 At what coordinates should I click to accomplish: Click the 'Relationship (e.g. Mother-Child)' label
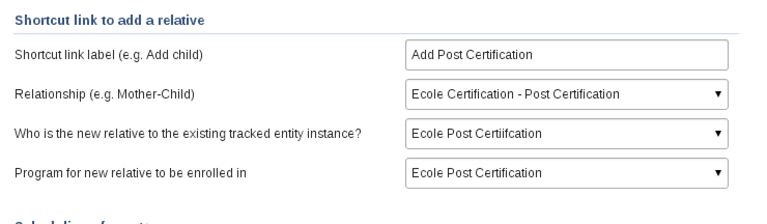pyautogui.click(x=104, y=94)
